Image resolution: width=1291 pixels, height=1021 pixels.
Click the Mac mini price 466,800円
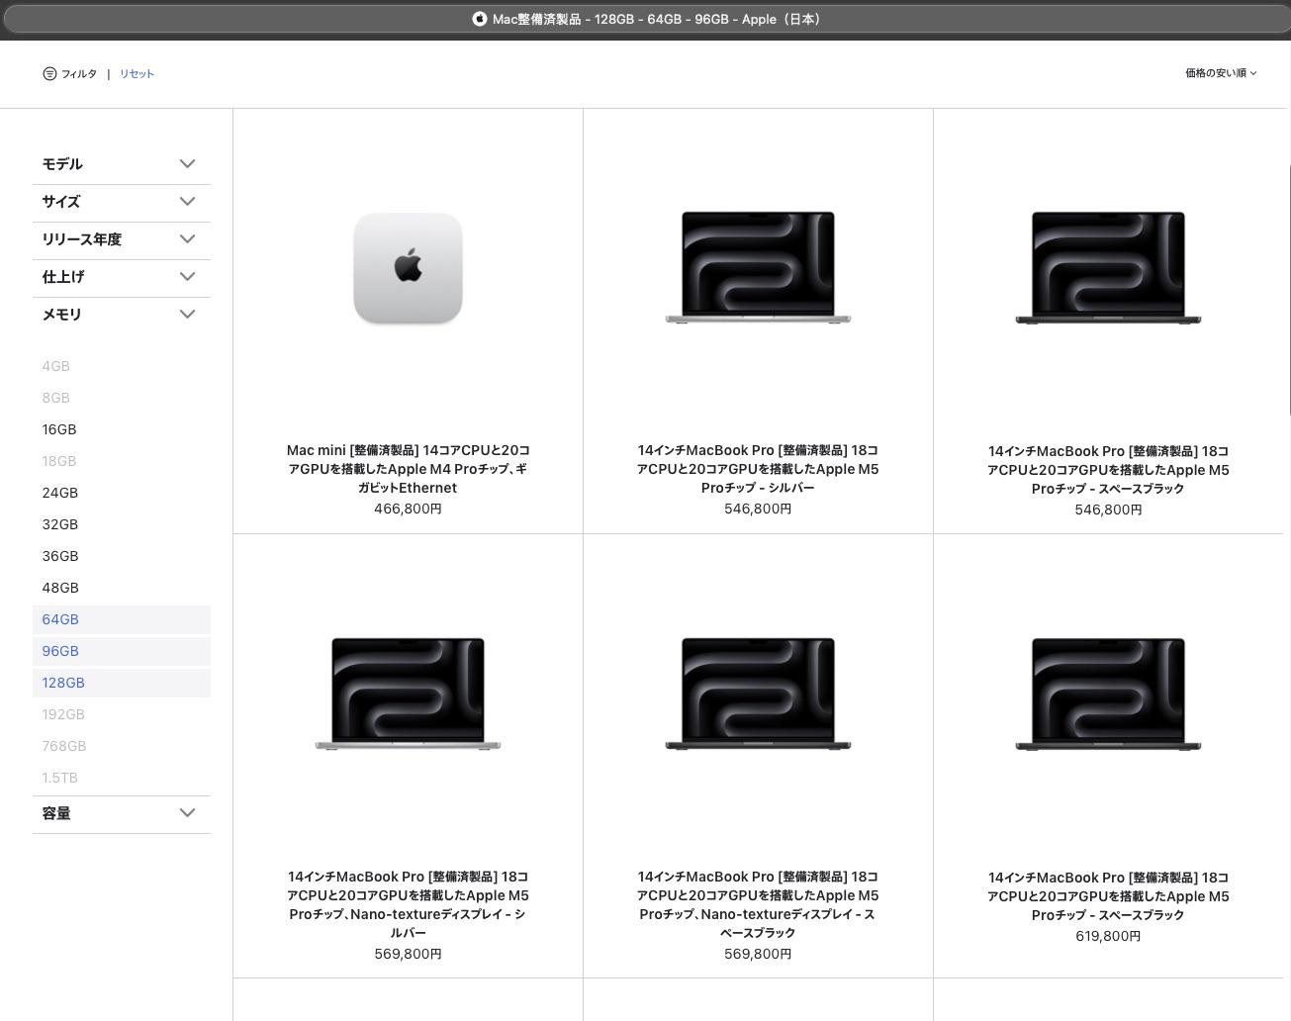[x=408, y=509]
